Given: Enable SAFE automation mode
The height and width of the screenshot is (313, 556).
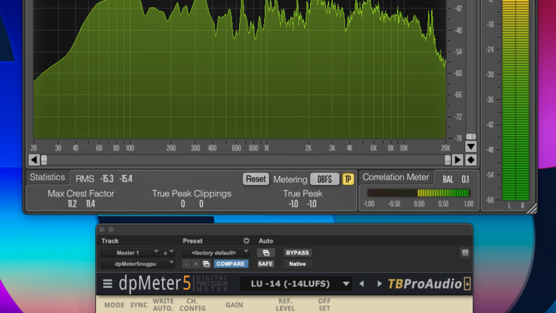Looking at the screenshot, I should (x=265, y=264).
